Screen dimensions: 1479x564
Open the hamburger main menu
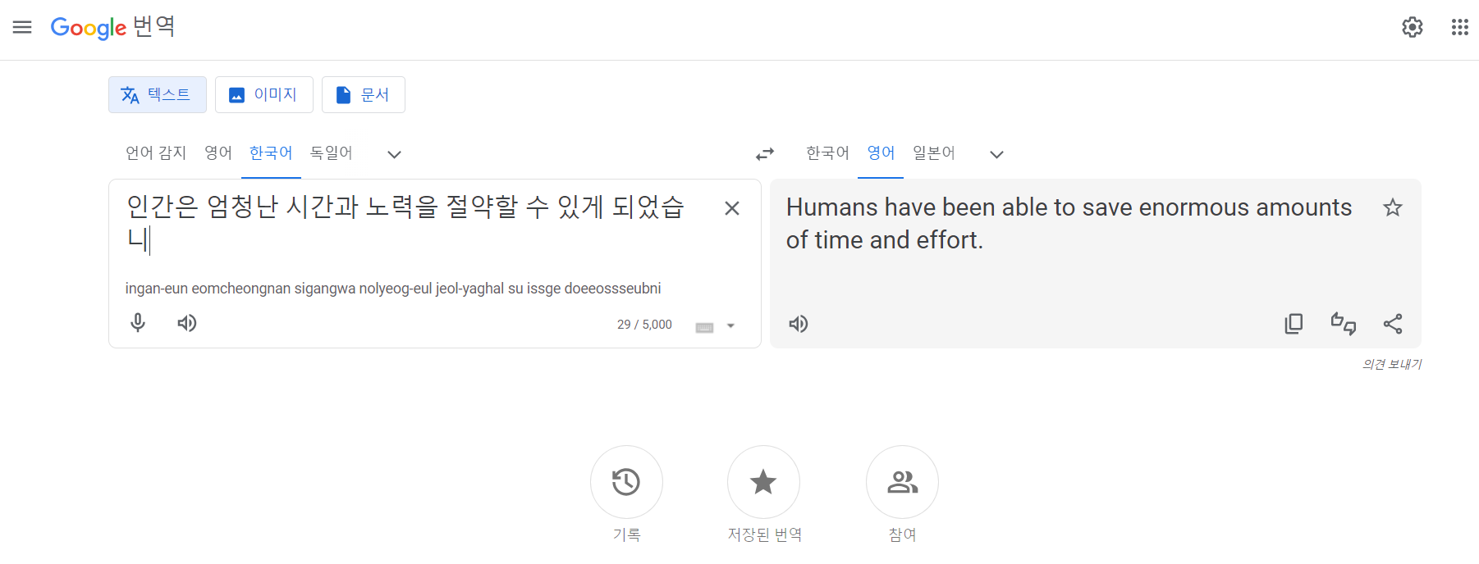22,27
